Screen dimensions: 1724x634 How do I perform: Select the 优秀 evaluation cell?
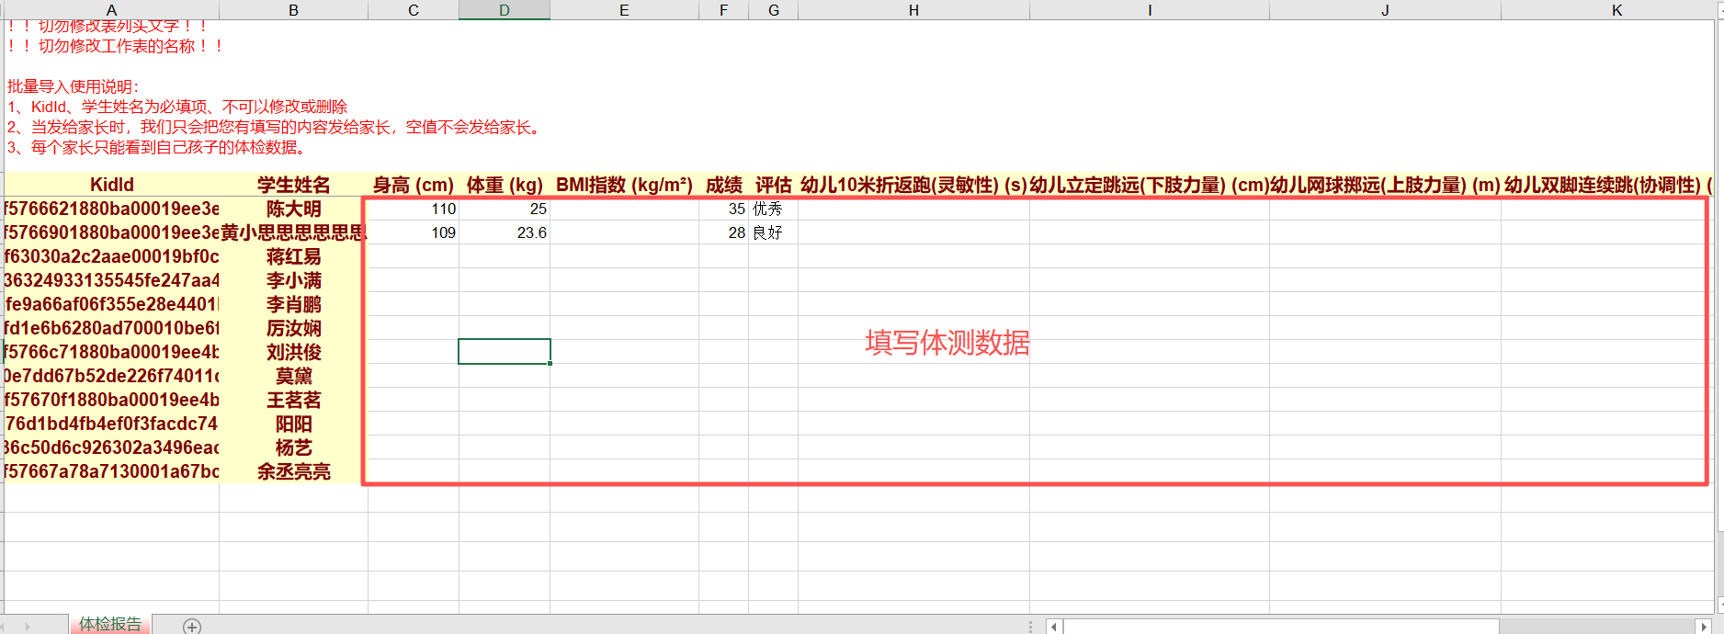point(773,209)
